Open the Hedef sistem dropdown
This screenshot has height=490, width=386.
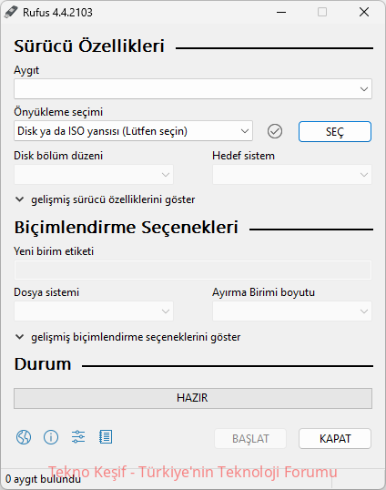tap(292, 174)
